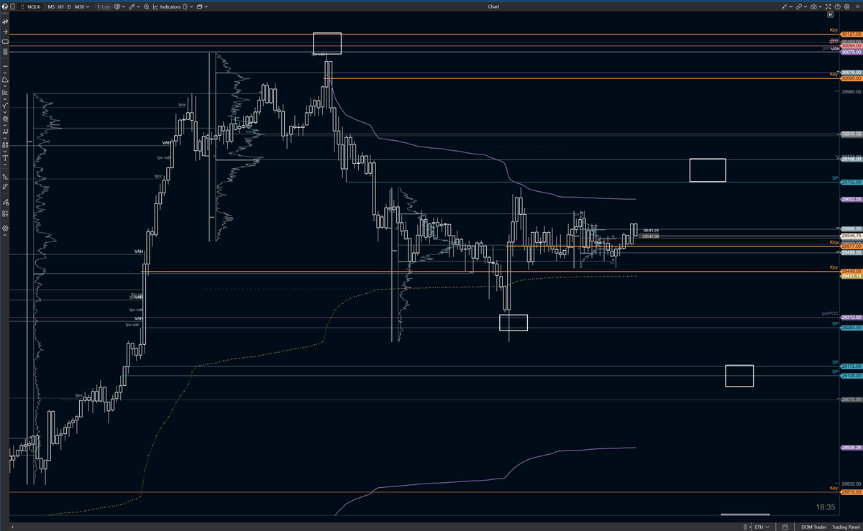Expand the link chain dropdown arrow
Viewport: 863px width, 531px height.
[805, 6]
